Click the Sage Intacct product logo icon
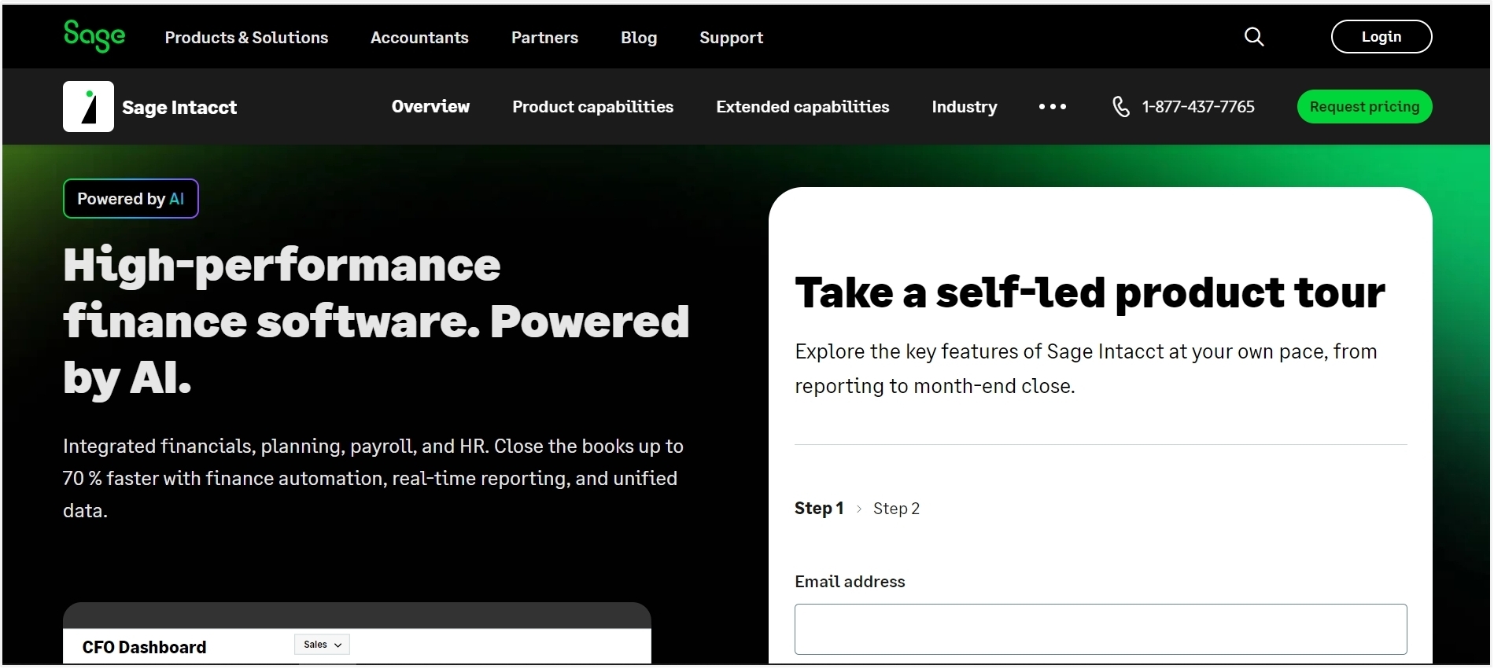1494x669 pixels. click(x=88, y=107)
